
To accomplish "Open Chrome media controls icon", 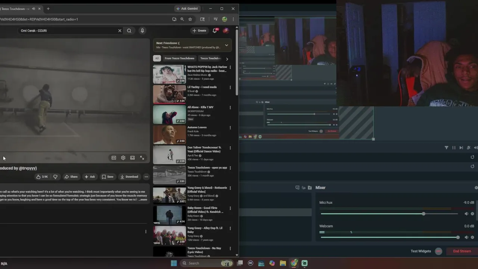I will [215, 19].
